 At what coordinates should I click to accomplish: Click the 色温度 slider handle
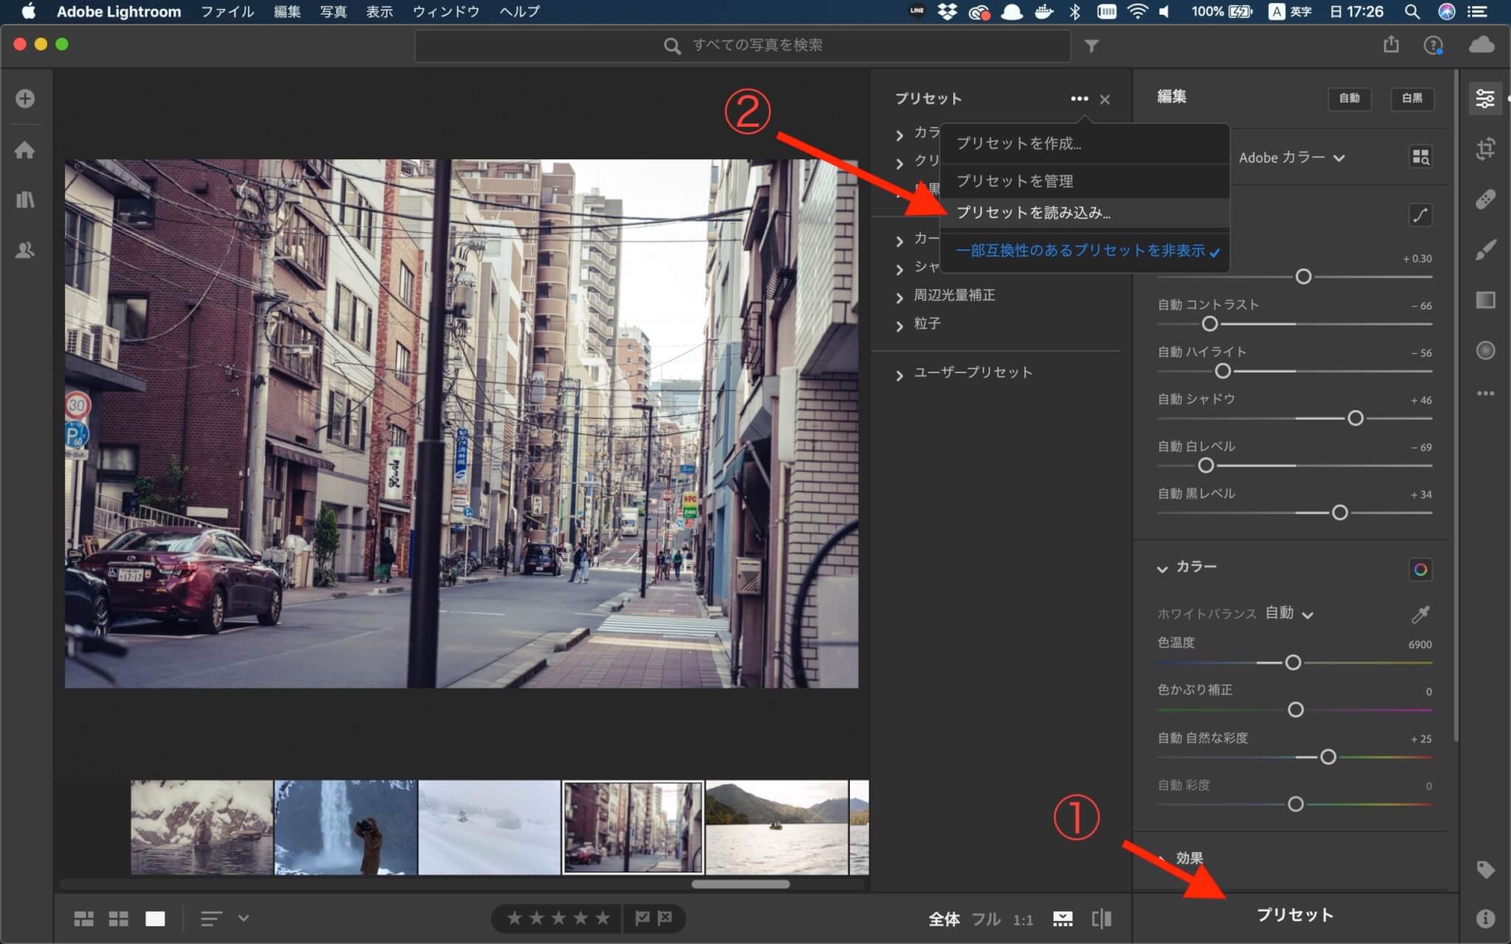tap(1293, 663)
